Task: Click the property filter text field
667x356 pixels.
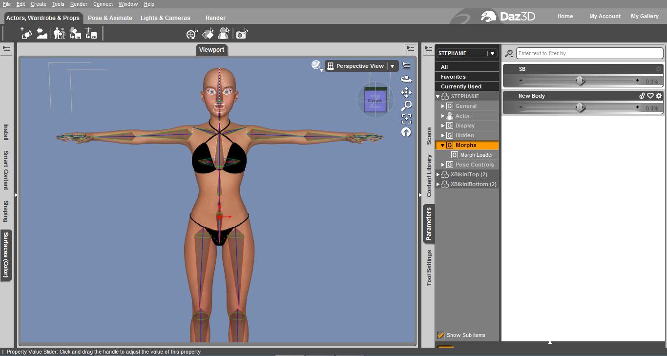Action: 589,53
